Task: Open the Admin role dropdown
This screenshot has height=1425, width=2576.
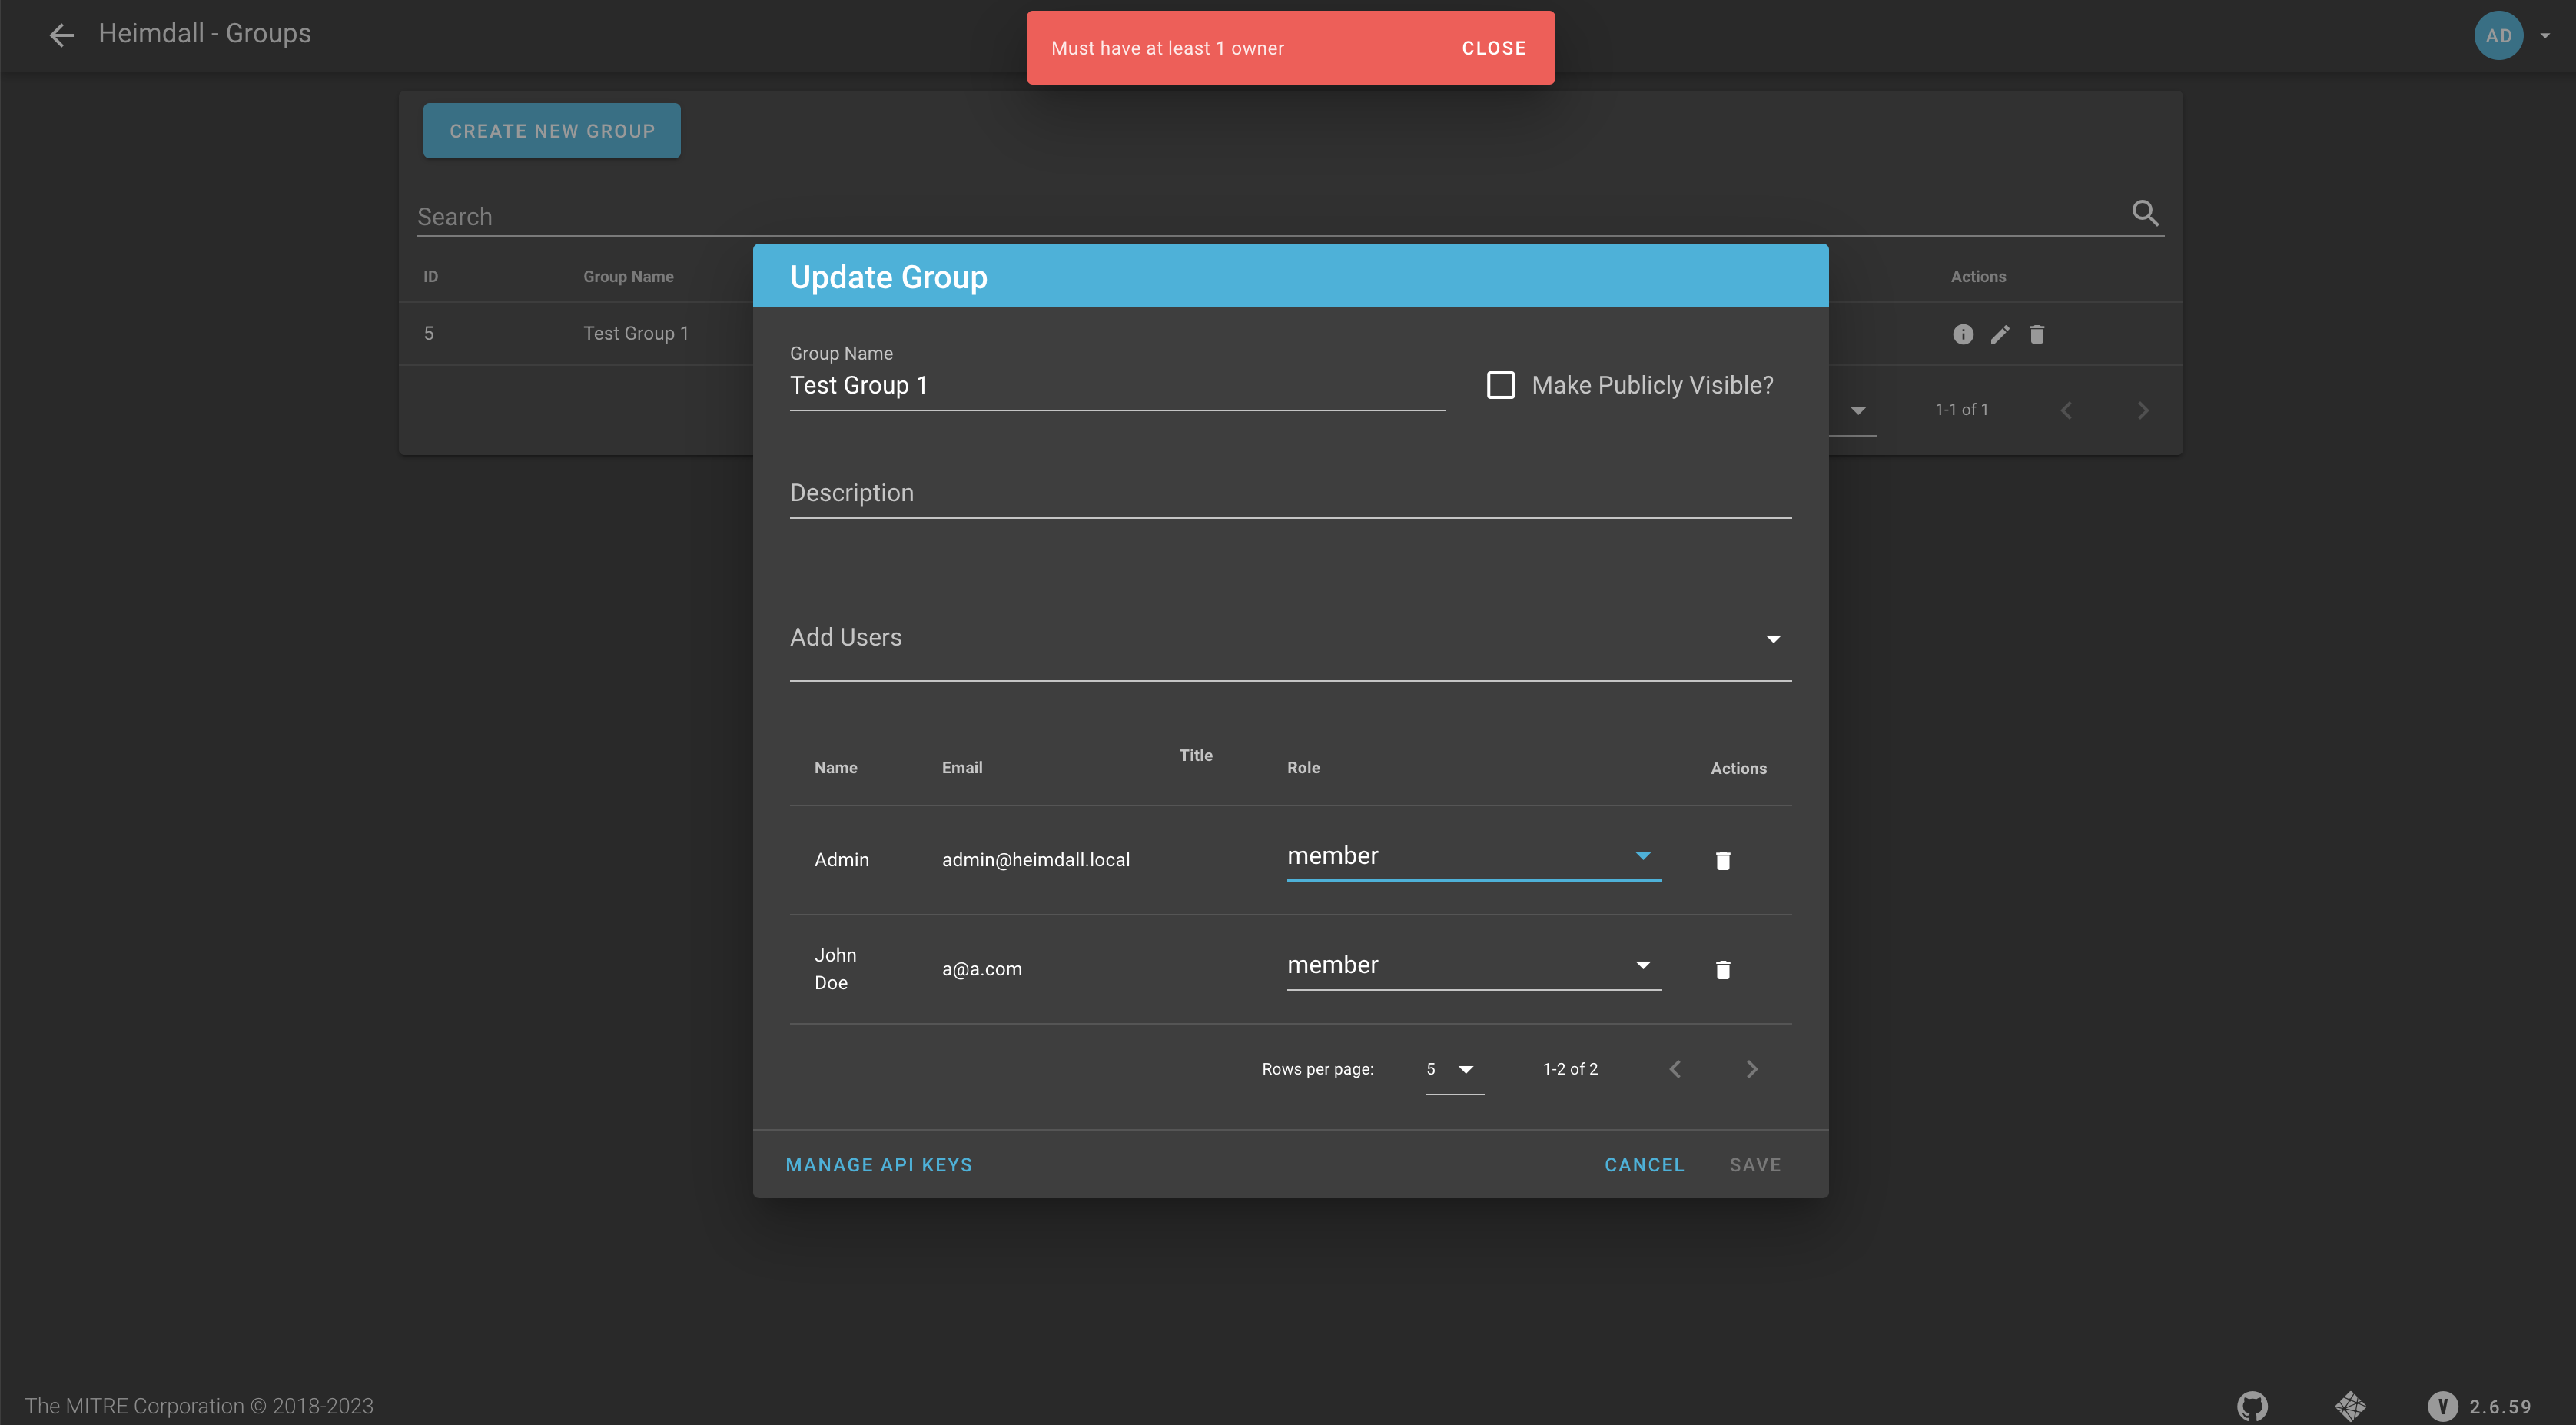Action: [x=1473, y=856]
